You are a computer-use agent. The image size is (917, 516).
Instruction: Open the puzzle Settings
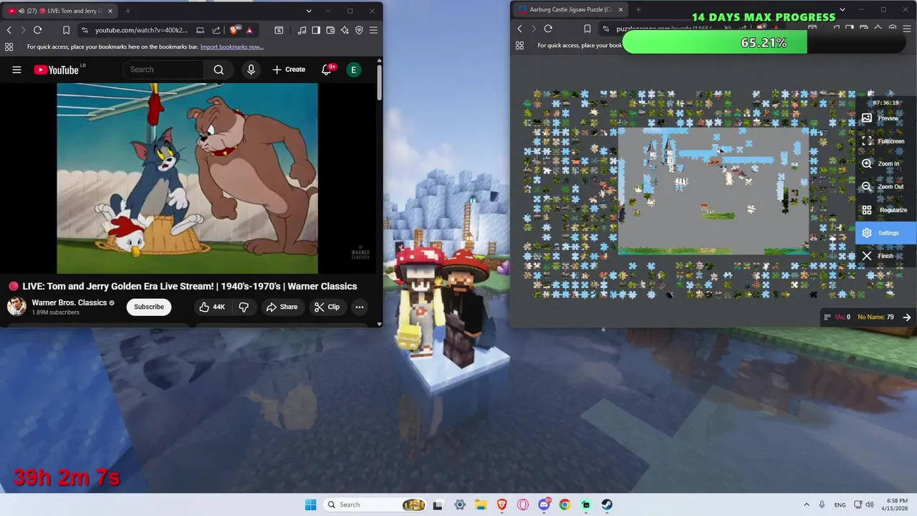pyautogui.click(x=886, y=233)
